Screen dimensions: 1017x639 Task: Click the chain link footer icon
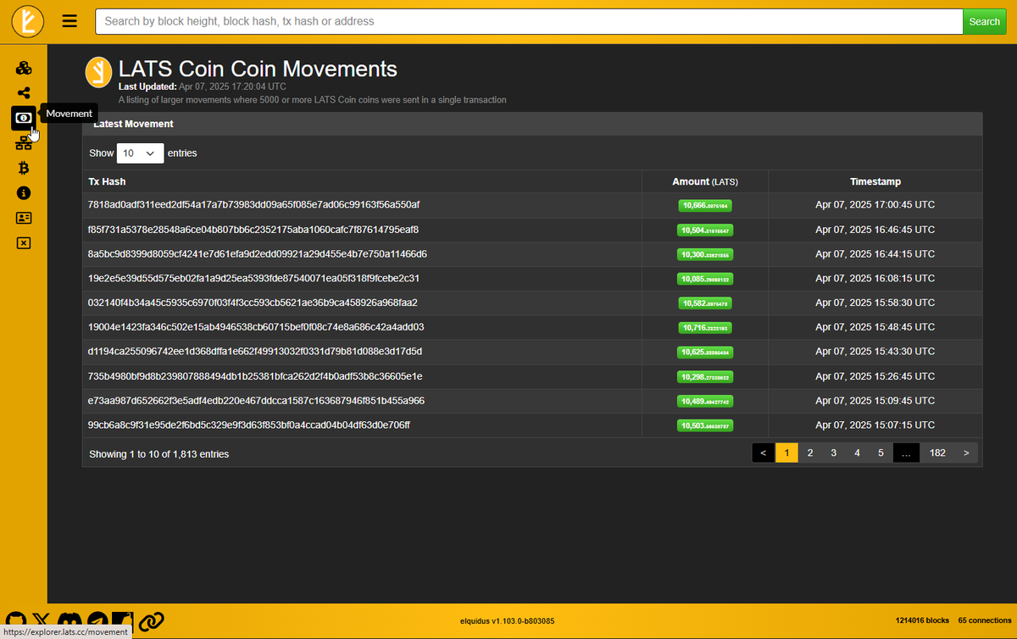pos(151,621)
